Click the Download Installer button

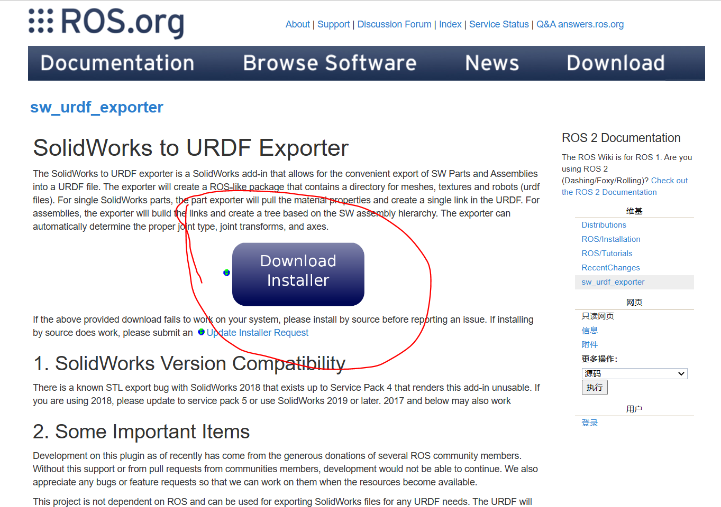coord(298,274)
